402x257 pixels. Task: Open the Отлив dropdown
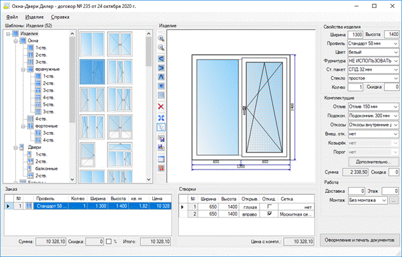pos(395,107)
